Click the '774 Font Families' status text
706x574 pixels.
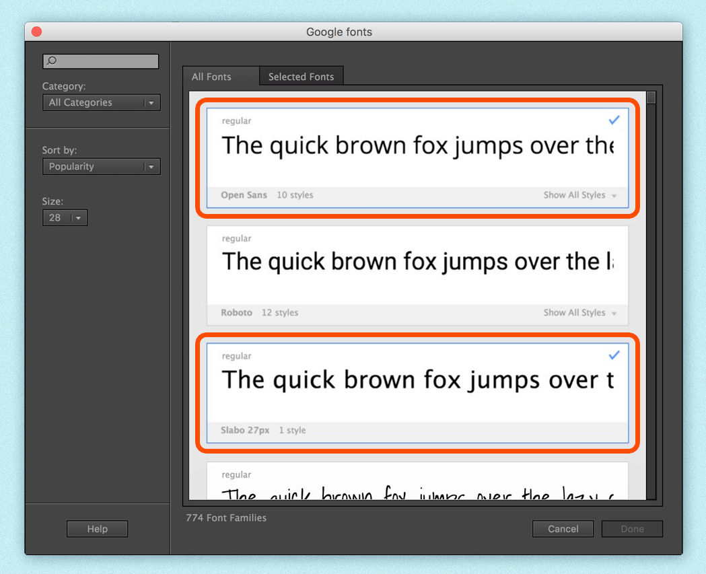click(226, 517)
